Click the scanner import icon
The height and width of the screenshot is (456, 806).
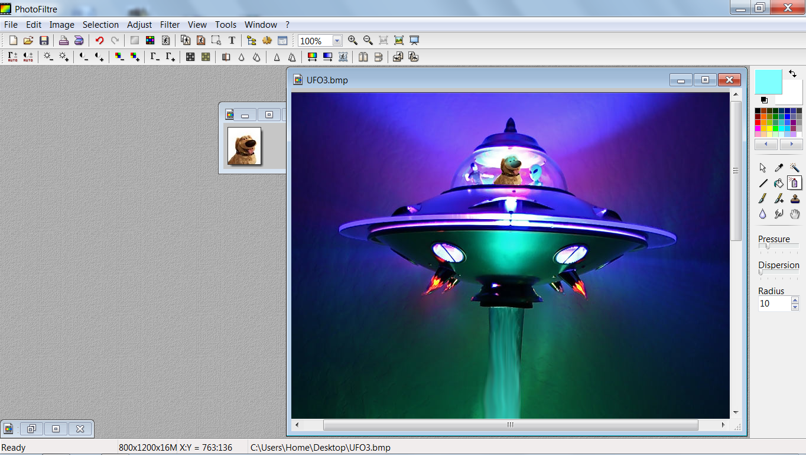pyautogui.click(x=79, y=40)
